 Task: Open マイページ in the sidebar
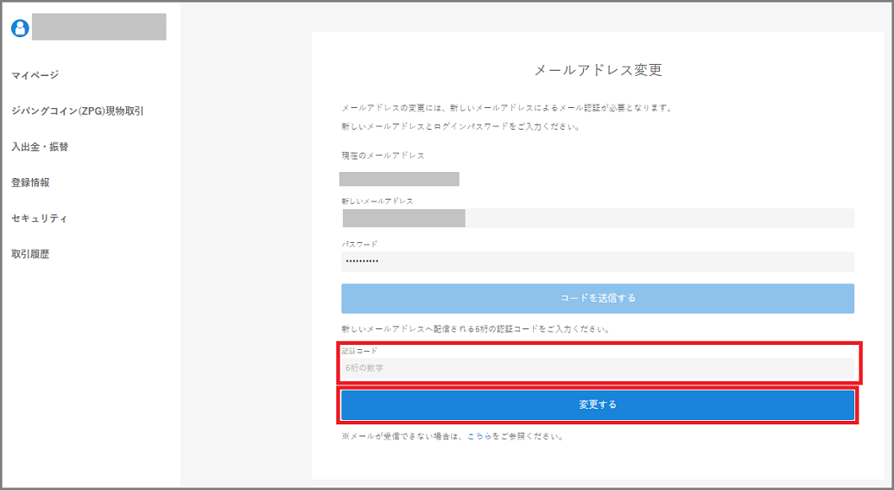coord(35,75)
